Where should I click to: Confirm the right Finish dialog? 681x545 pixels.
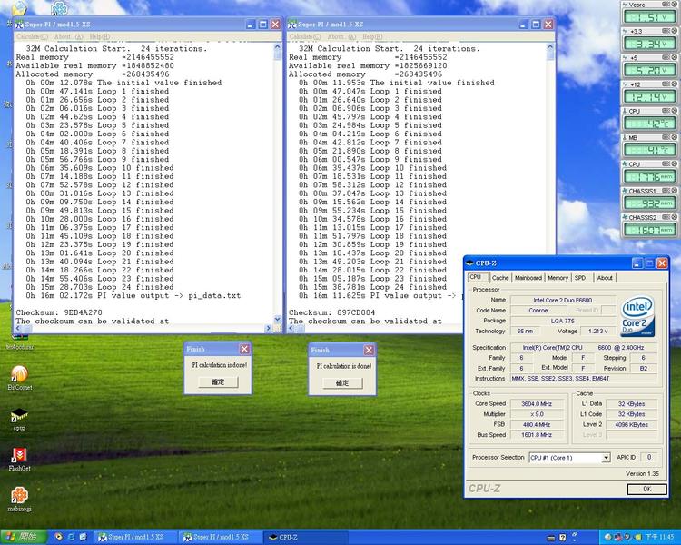click(342, 383)
